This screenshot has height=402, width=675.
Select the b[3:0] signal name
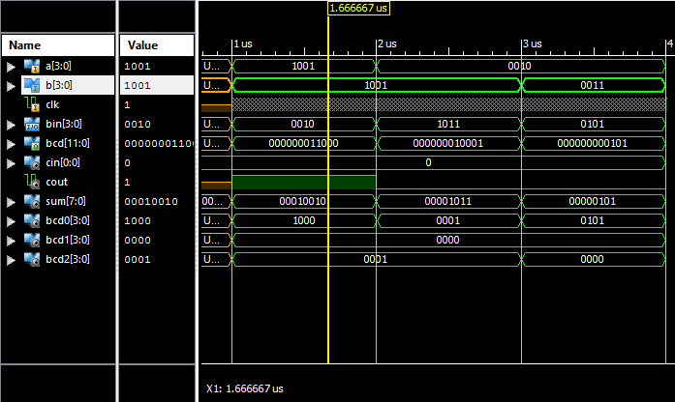59,85
